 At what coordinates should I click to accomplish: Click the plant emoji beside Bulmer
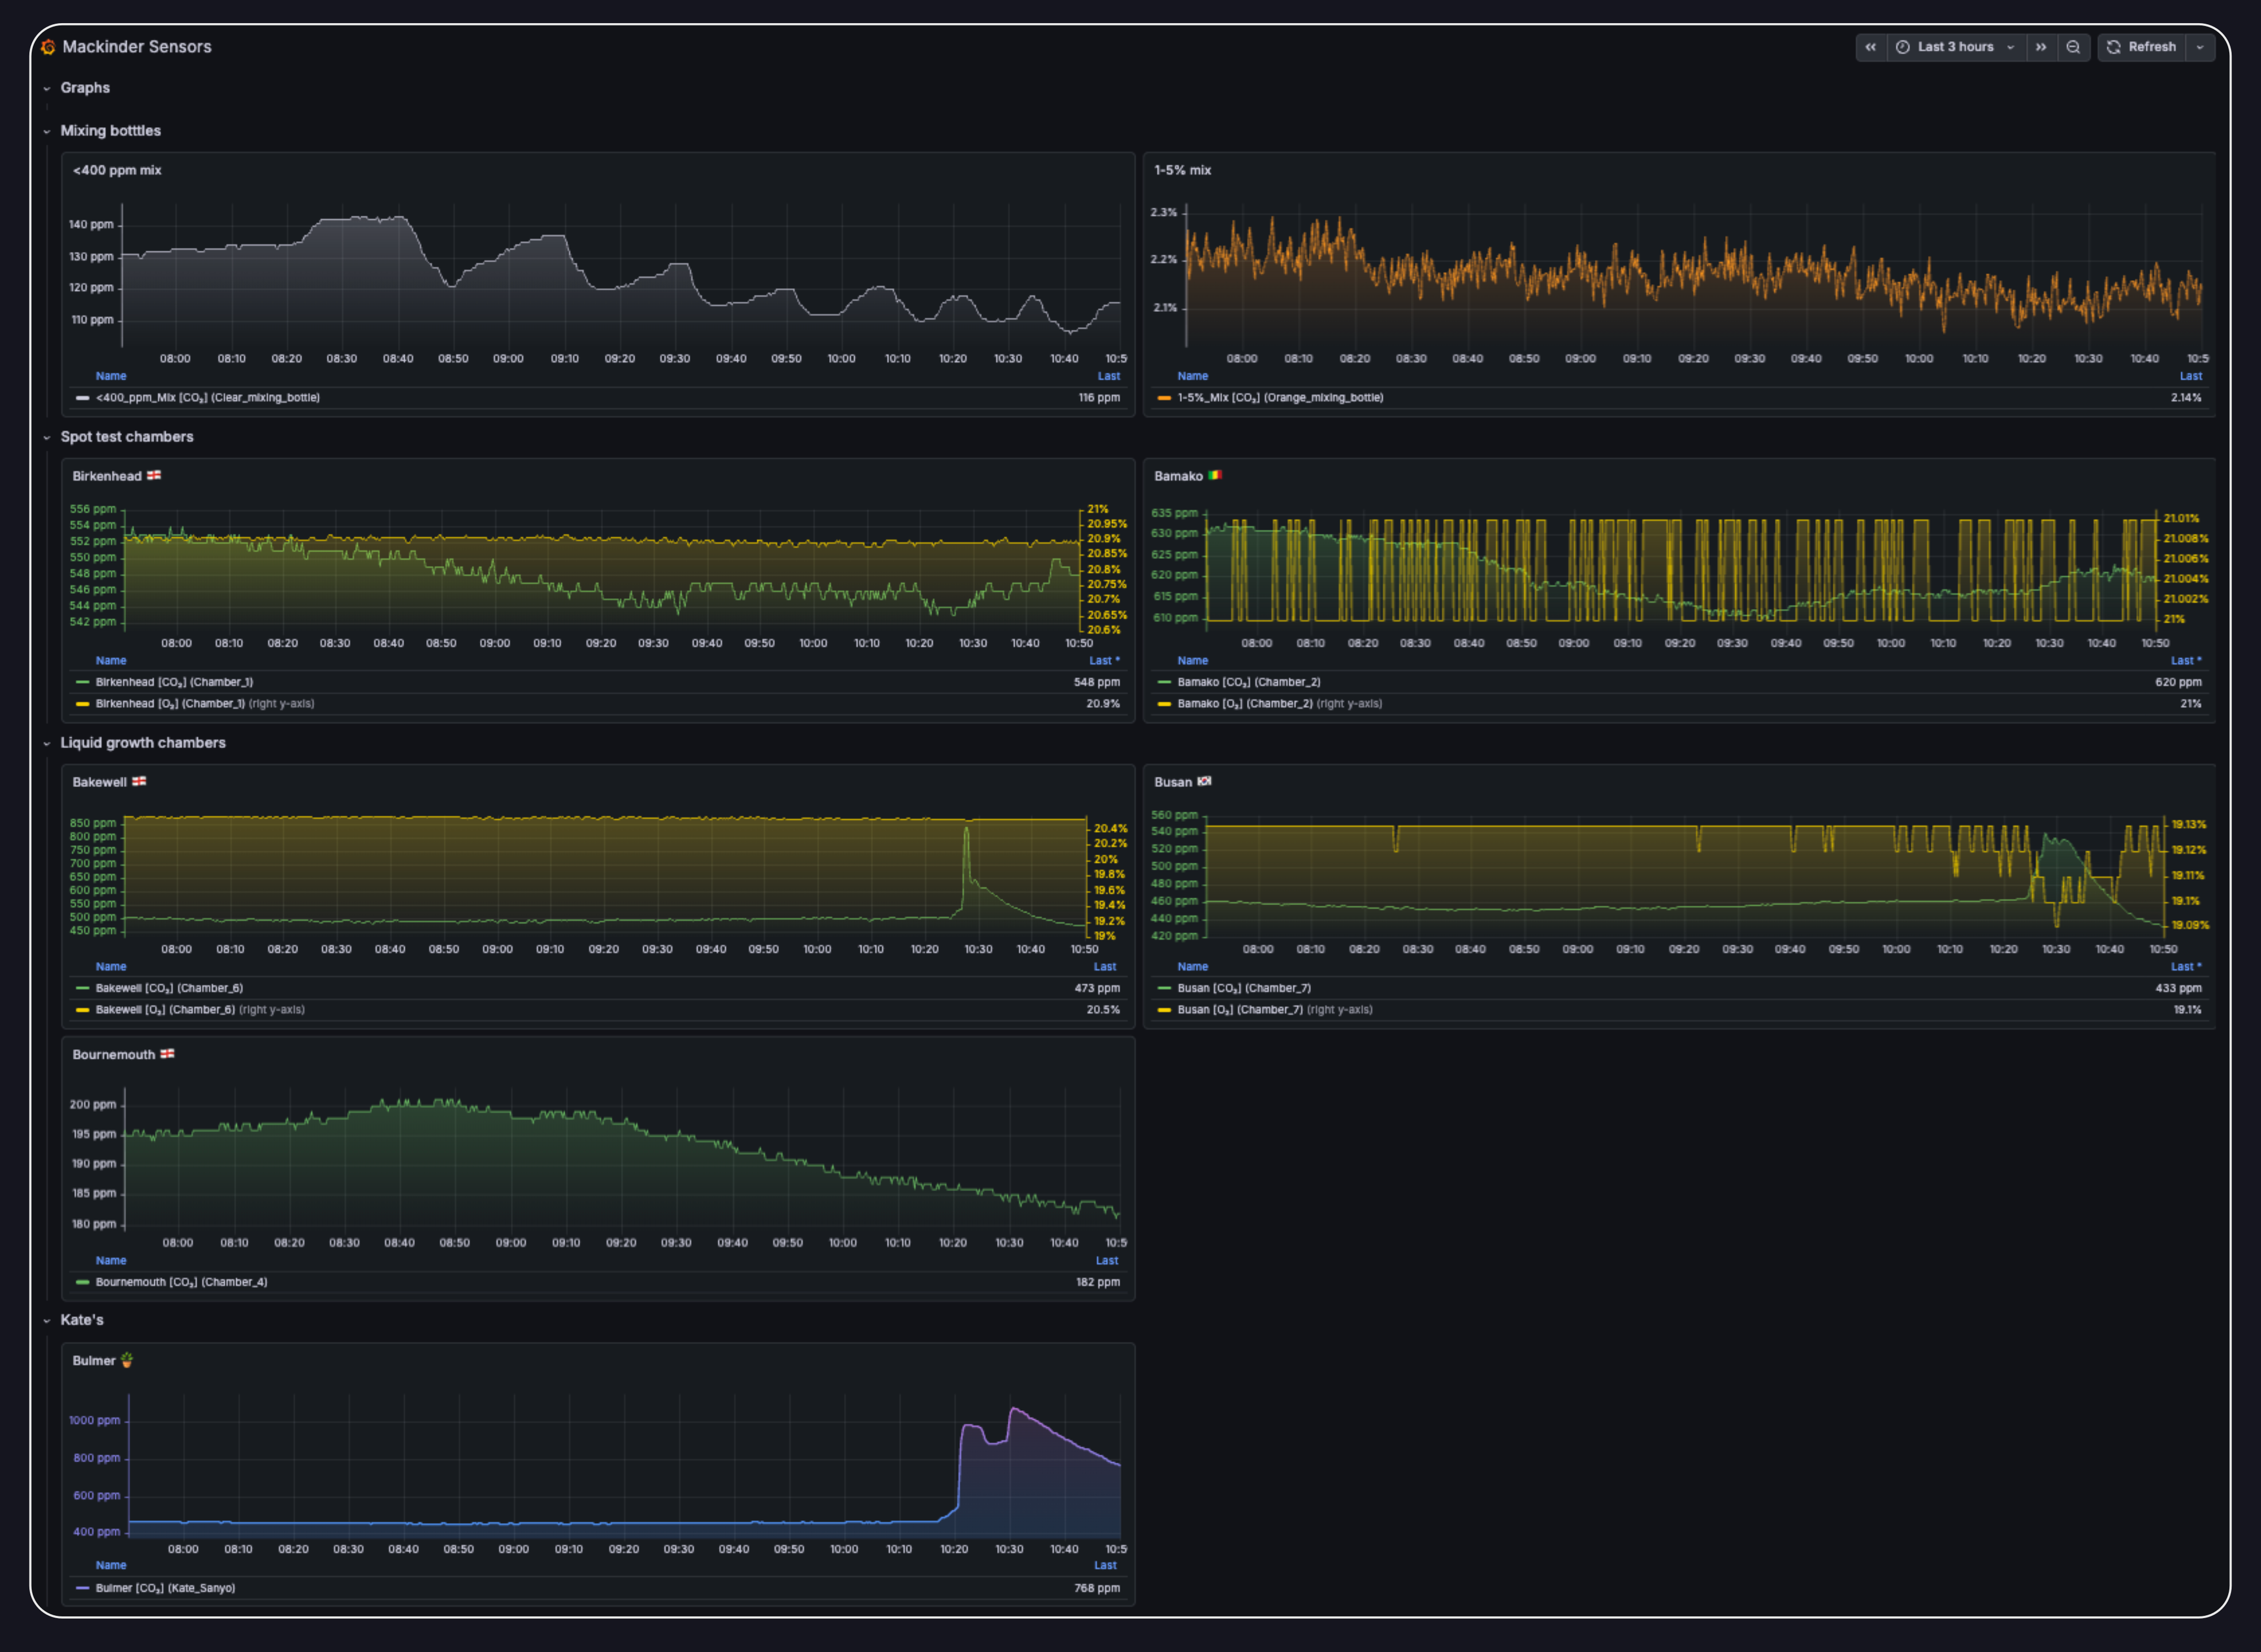[127, 1361]
